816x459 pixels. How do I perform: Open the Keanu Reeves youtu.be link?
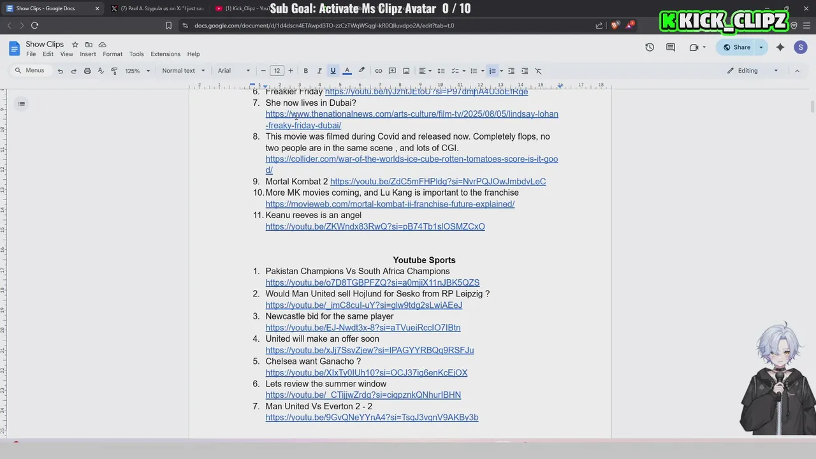coord(375,227)
